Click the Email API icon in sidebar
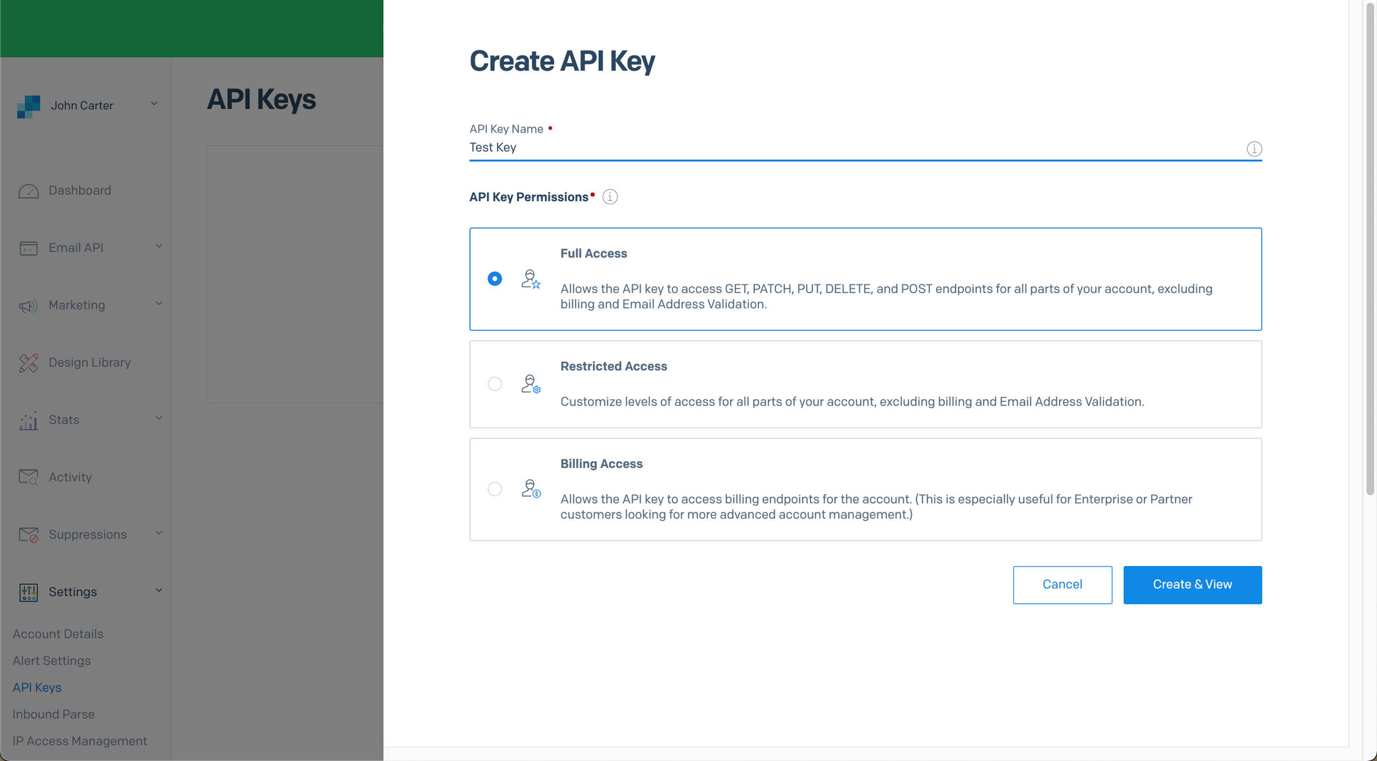 pos(28,248)
